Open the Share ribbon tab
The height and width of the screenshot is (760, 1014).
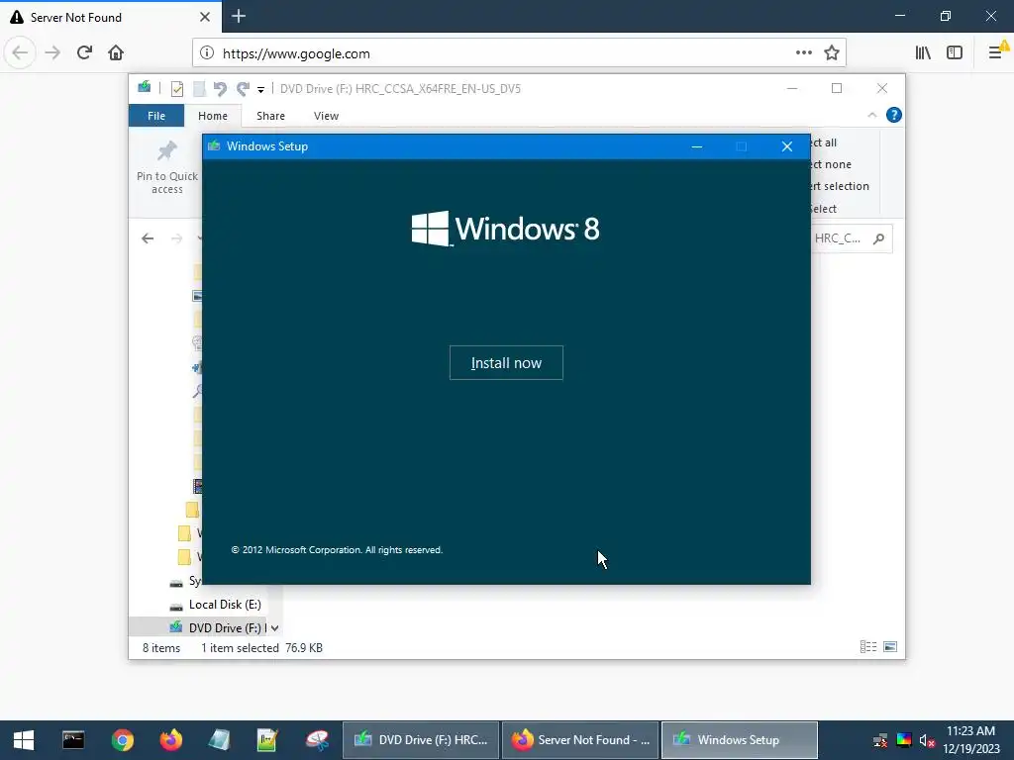270,116
